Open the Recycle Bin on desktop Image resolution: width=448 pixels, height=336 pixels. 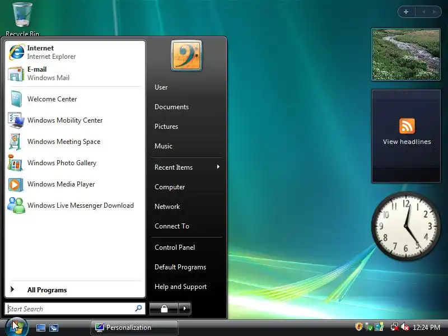coord(22,18)
